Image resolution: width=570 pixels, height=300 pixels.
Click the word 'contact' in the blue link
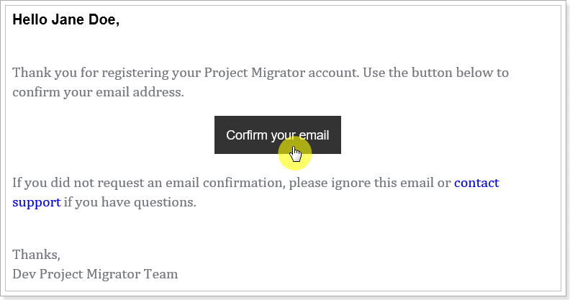(476, 183)
